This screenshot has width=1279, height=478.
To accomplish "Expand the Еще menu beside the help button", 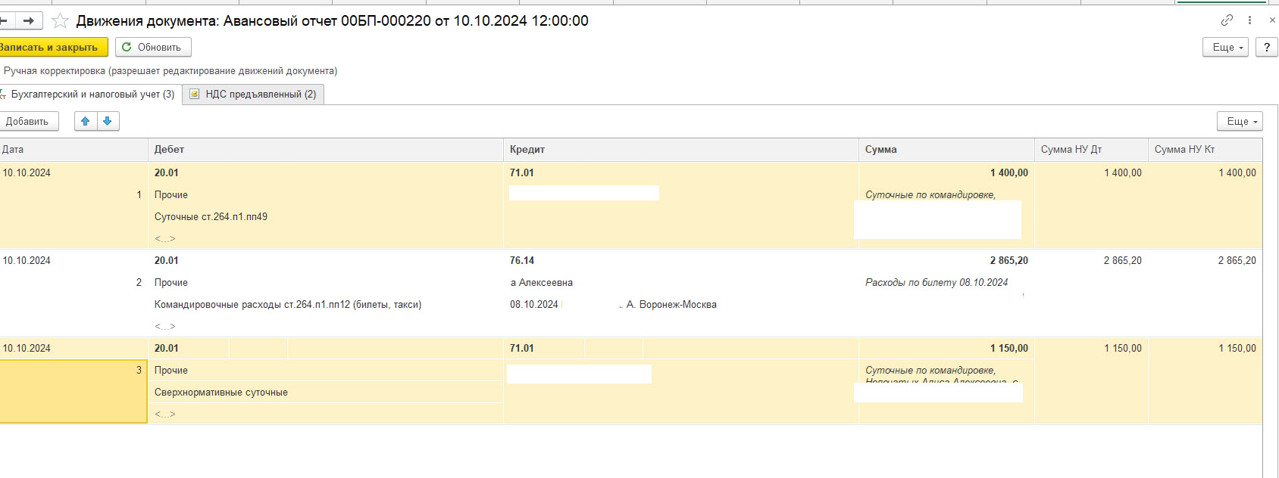I will 1224,47.
